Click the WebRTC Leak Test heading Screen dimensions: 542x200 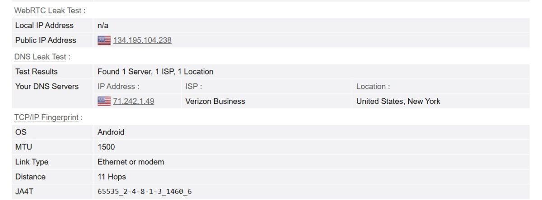click(x=48, y=10)
